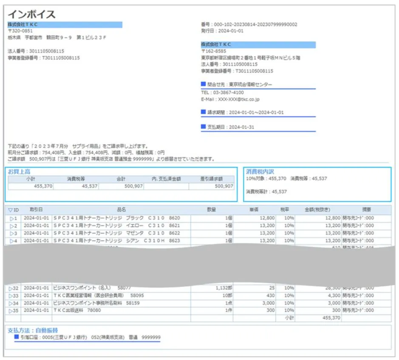Click the blue square icon beside 引落口座

17,337
